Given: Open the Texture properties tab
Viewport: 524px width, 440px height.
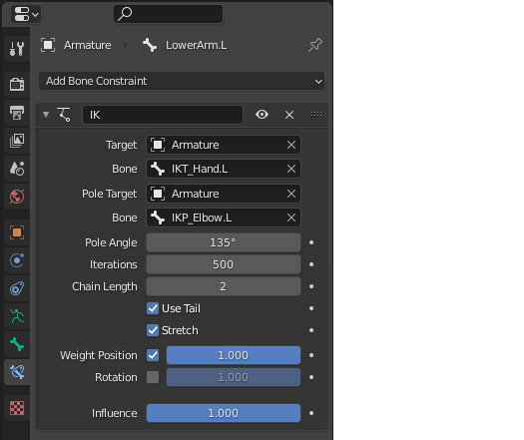Looking at the screenshot, I should point(17,408).
